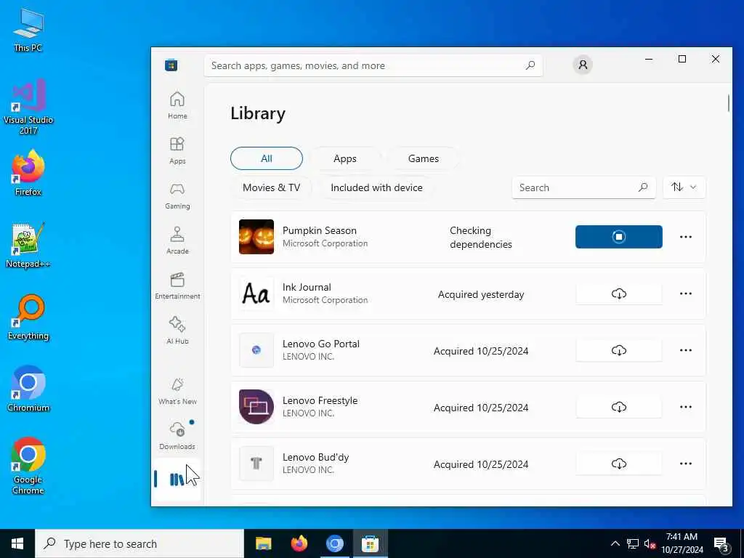Click magnifier in Library search box
The width and height of the screenshot is (744, 558).
pyautogui.click(x=642, y=187)
